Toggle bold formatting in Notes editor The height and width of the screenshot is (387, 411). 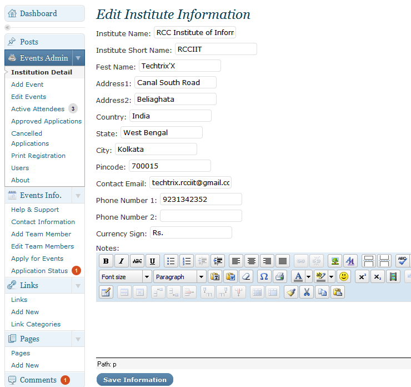click(x=106, y=261)
